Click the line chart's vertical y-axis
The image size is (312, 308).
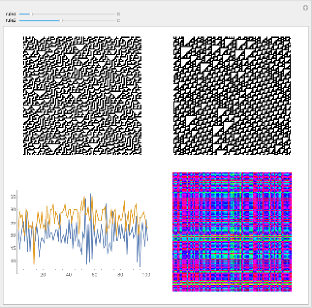pyautogui.click(x=17, y=232)
